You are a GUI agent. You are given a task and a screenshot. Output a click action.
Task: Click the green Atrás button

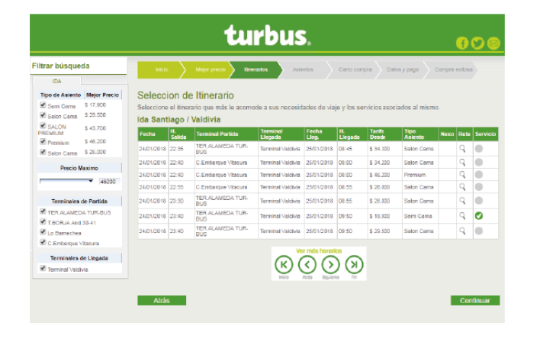(x=162, y=300)
